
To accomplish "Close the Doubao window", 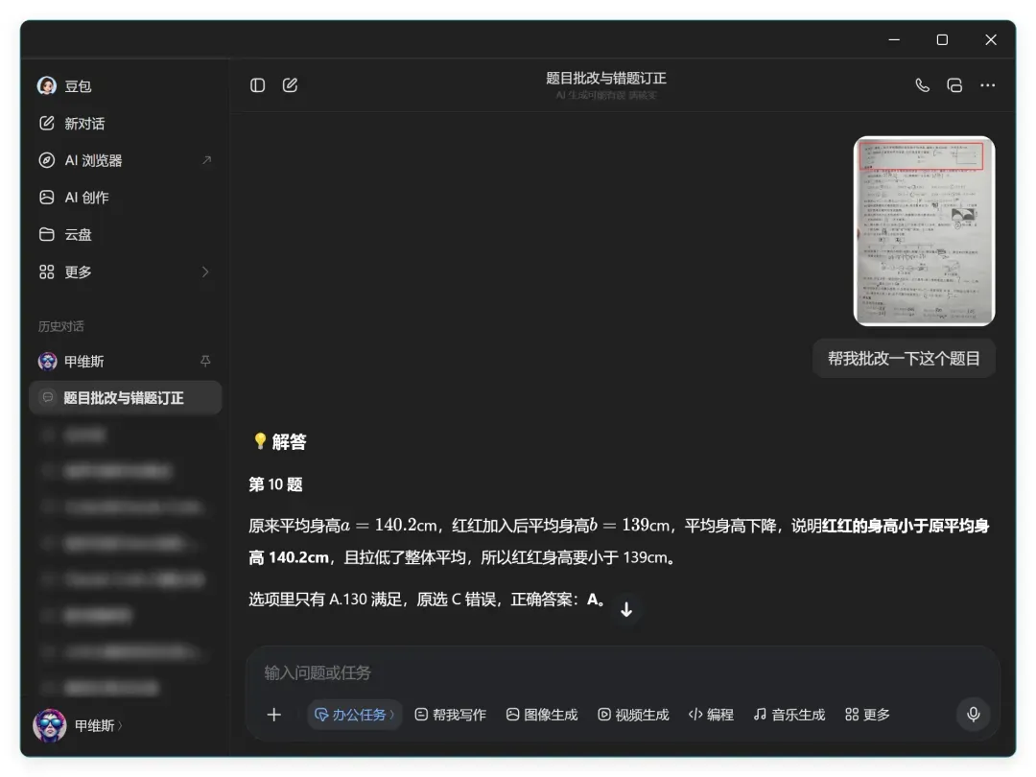I will pos(990,39).
